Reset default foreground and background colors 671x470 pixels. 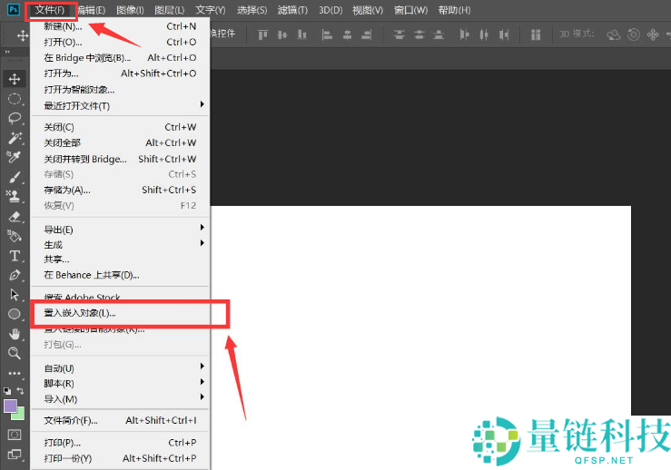[x=7, y=391]
